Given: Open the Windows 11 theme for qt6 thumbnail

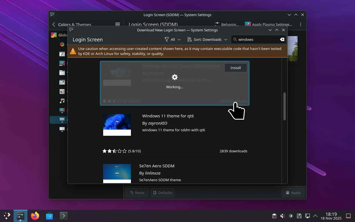Looking at the screenshot, I should (117, 125).
